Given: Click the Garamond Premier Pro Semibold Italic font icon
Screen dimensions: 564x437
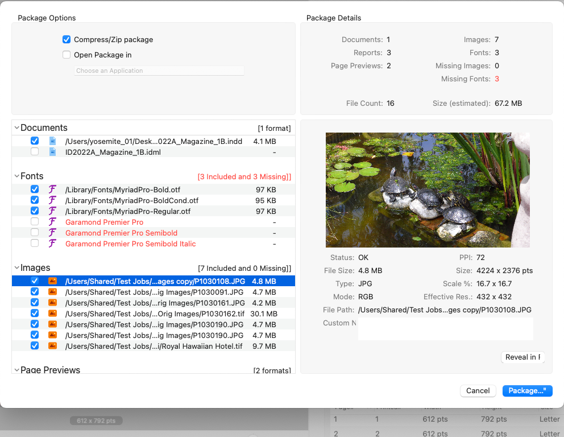Looking at the screenshot, I should click(52, 244).
